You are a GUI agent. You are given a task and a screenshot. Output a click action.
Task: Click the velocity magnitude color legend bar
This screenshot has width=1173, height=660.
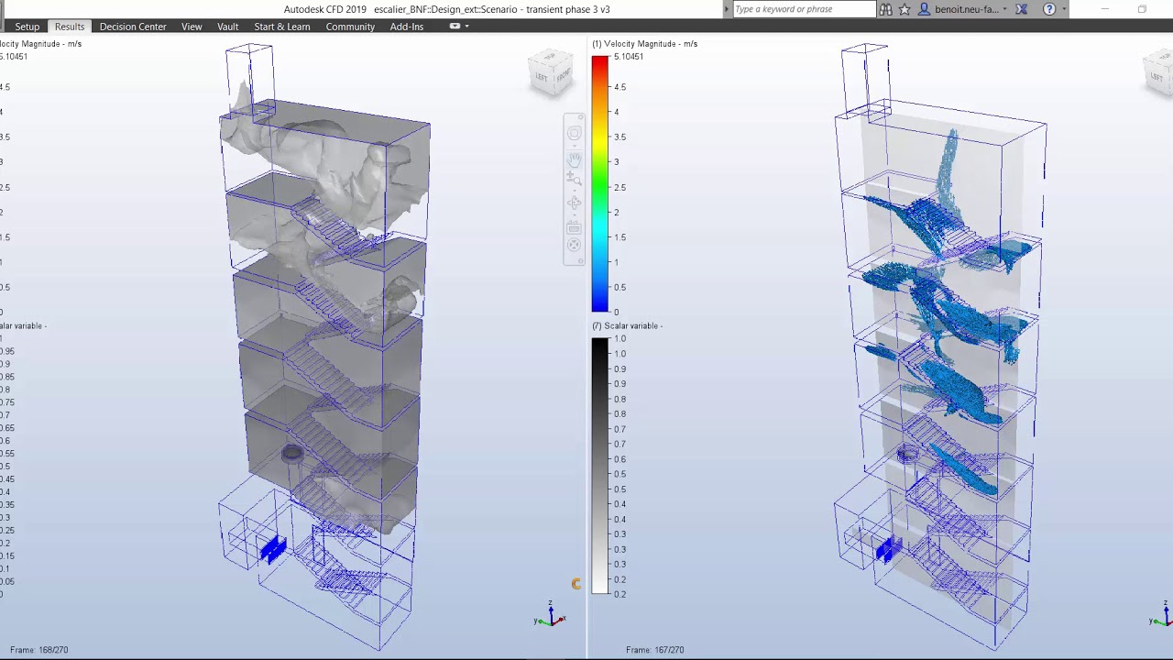click(599, 183)
